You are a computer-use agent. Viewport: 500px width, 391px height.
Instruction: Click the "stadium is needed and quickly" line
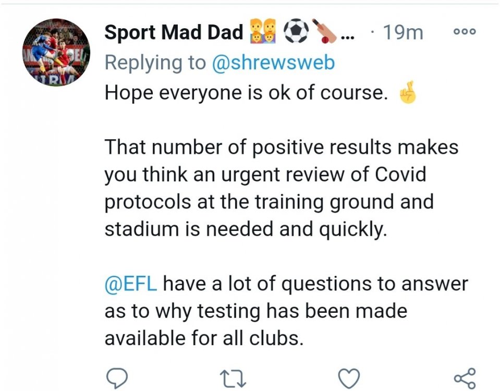pyautogui.click(x=246, y=229)
